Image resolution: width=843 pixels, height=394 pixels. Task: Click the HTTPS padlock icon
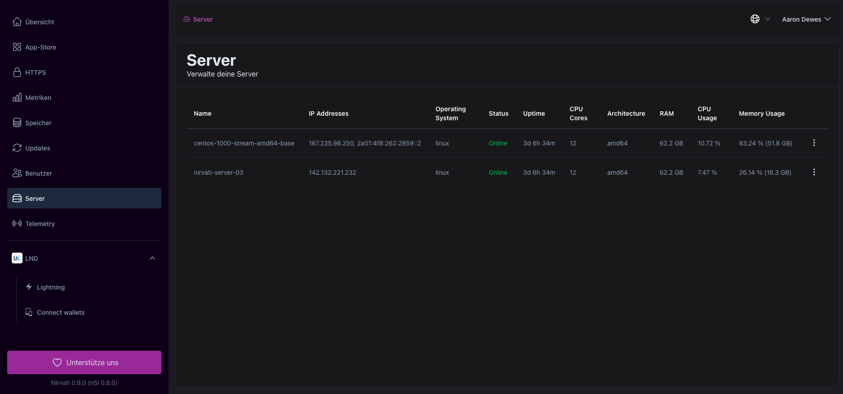pyautogui.click(x=17, y=72)
